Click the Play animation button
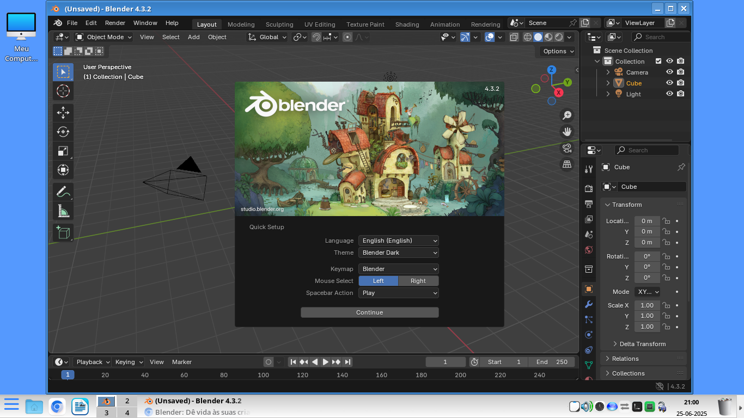The height and width of the screenshot is (418, 744). point(326,362)
